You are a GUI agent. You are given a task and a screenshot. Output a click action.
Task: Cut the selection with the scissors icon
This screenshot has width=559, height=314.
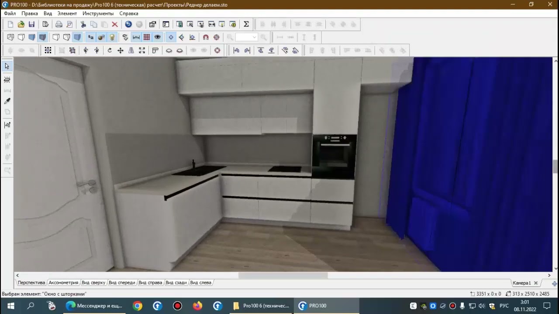[83, 24]
